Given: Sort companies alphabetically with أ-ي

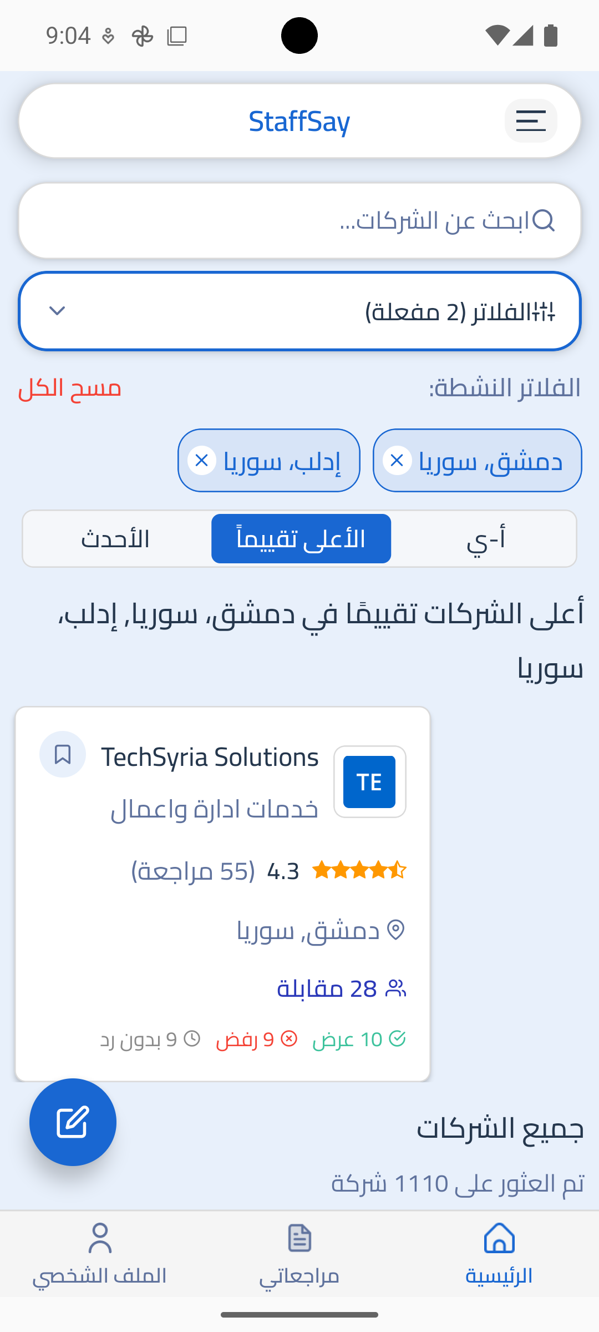Looking at the screenshot, I should coord(486,539).
